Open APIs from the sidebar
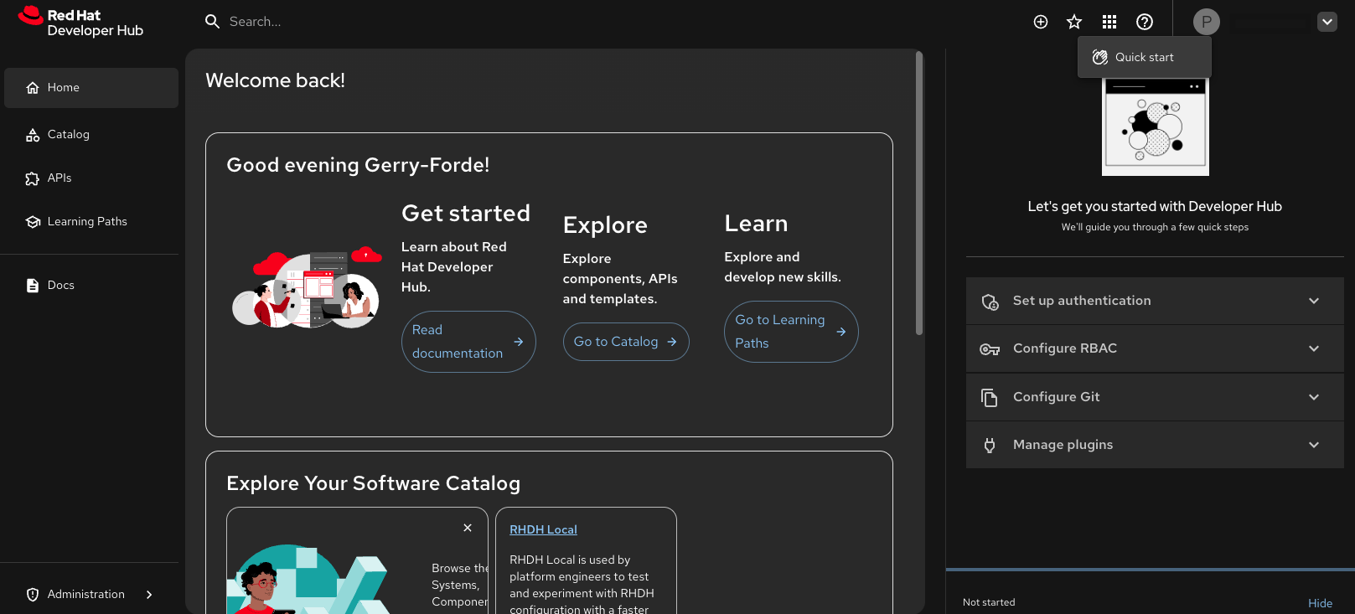This screenshot has width=1355, height=614. coord(59,178)
